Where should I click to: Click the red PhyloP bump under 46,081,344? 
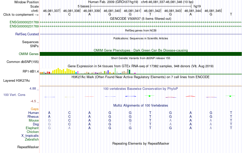tap(191, 96)
